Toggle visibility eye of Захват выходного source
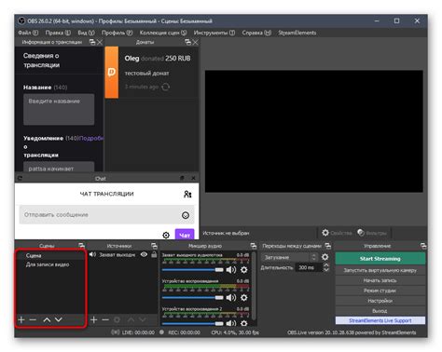The height and width of the screenshot is (352, 442). tap(144, 254)
